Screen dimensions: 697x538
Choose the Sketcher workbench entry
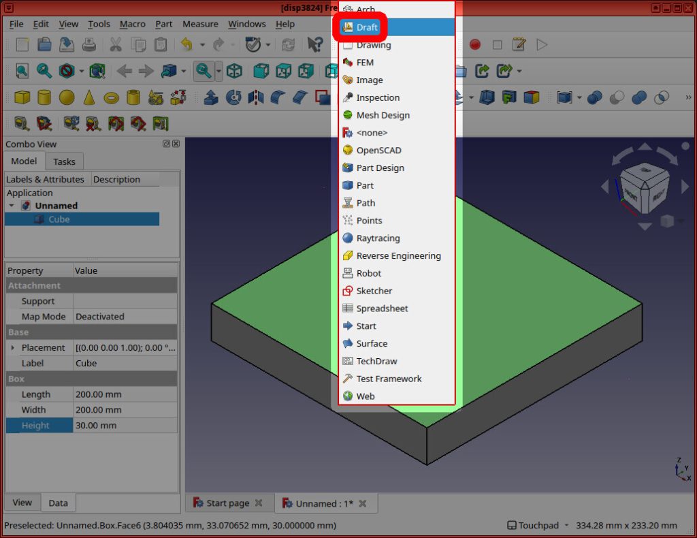[374, 291]
